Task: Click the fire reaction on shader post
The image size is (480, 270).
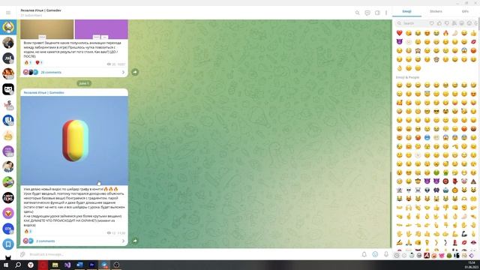Action: tap(28, 232)
